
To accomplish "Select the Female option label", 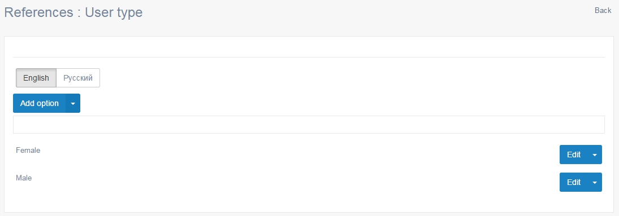I will pos(28,150).
